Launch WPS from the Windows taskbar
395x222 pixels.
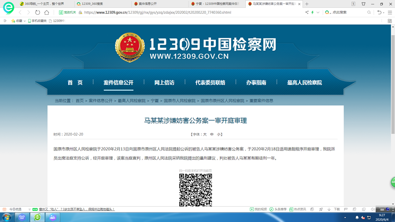pyautogui.click(x=22, y=217)
